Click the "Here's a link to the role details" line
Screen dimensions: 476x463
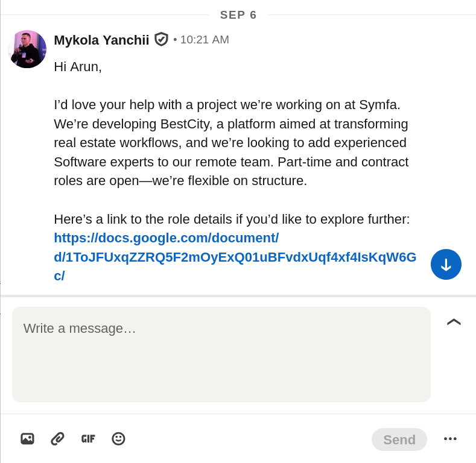coord(232,219)
